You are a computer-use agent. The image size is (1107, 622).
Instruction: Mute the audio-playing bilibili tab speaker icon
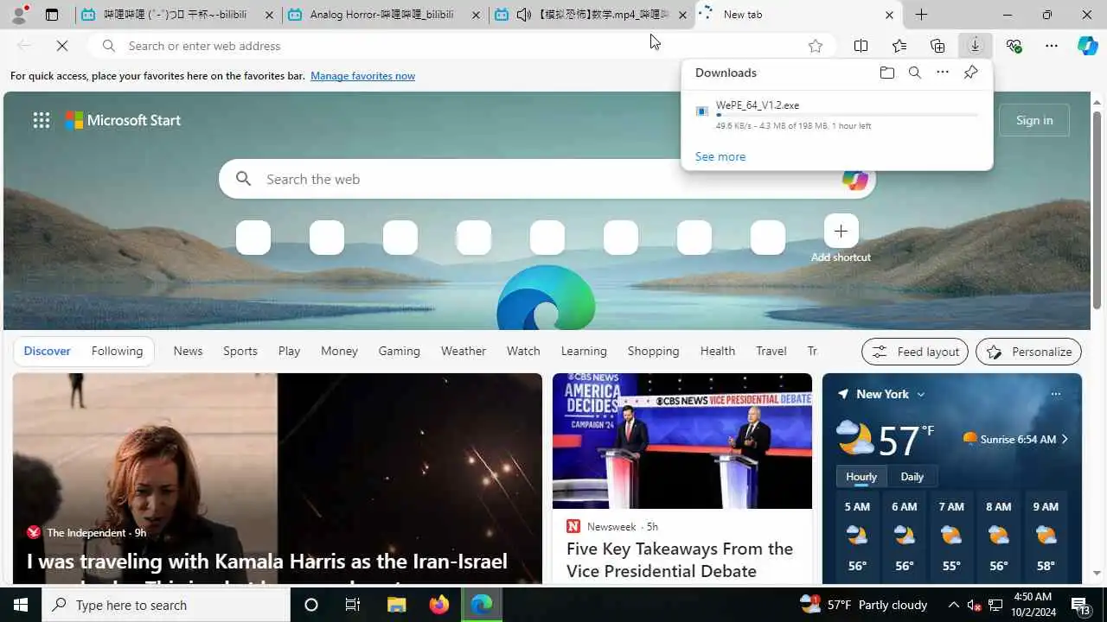[524, 15]
